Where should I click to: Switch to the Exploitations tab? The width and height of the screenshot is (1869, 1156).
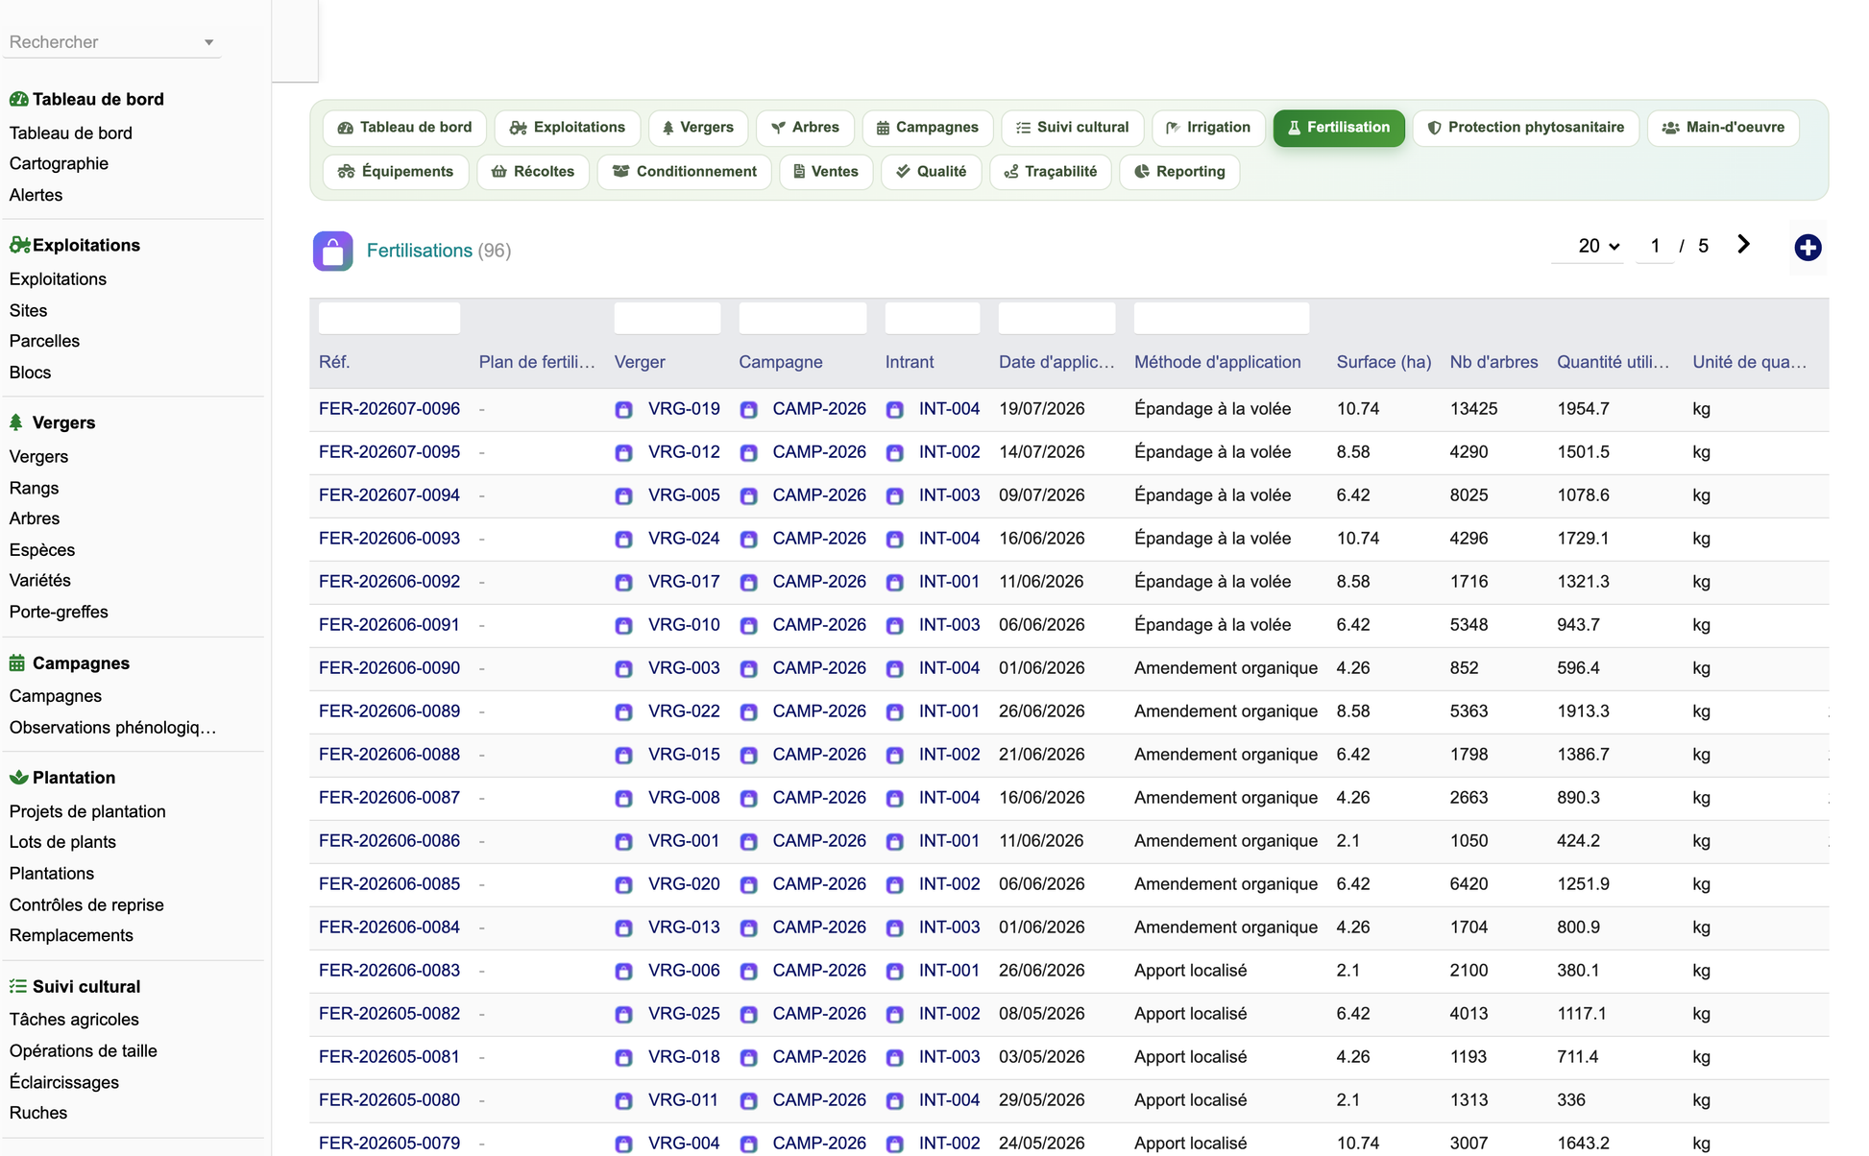(x=568, y=128)
